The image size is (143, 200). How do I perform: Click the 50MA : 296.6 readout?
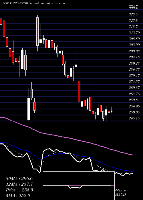(x=19, y=179)
